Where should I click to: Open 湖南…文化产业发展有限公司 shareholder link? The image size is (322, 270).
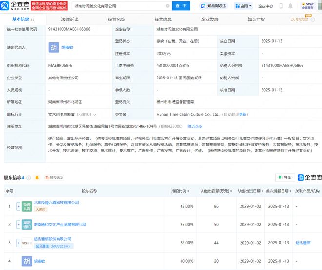(x=60, y=225)
